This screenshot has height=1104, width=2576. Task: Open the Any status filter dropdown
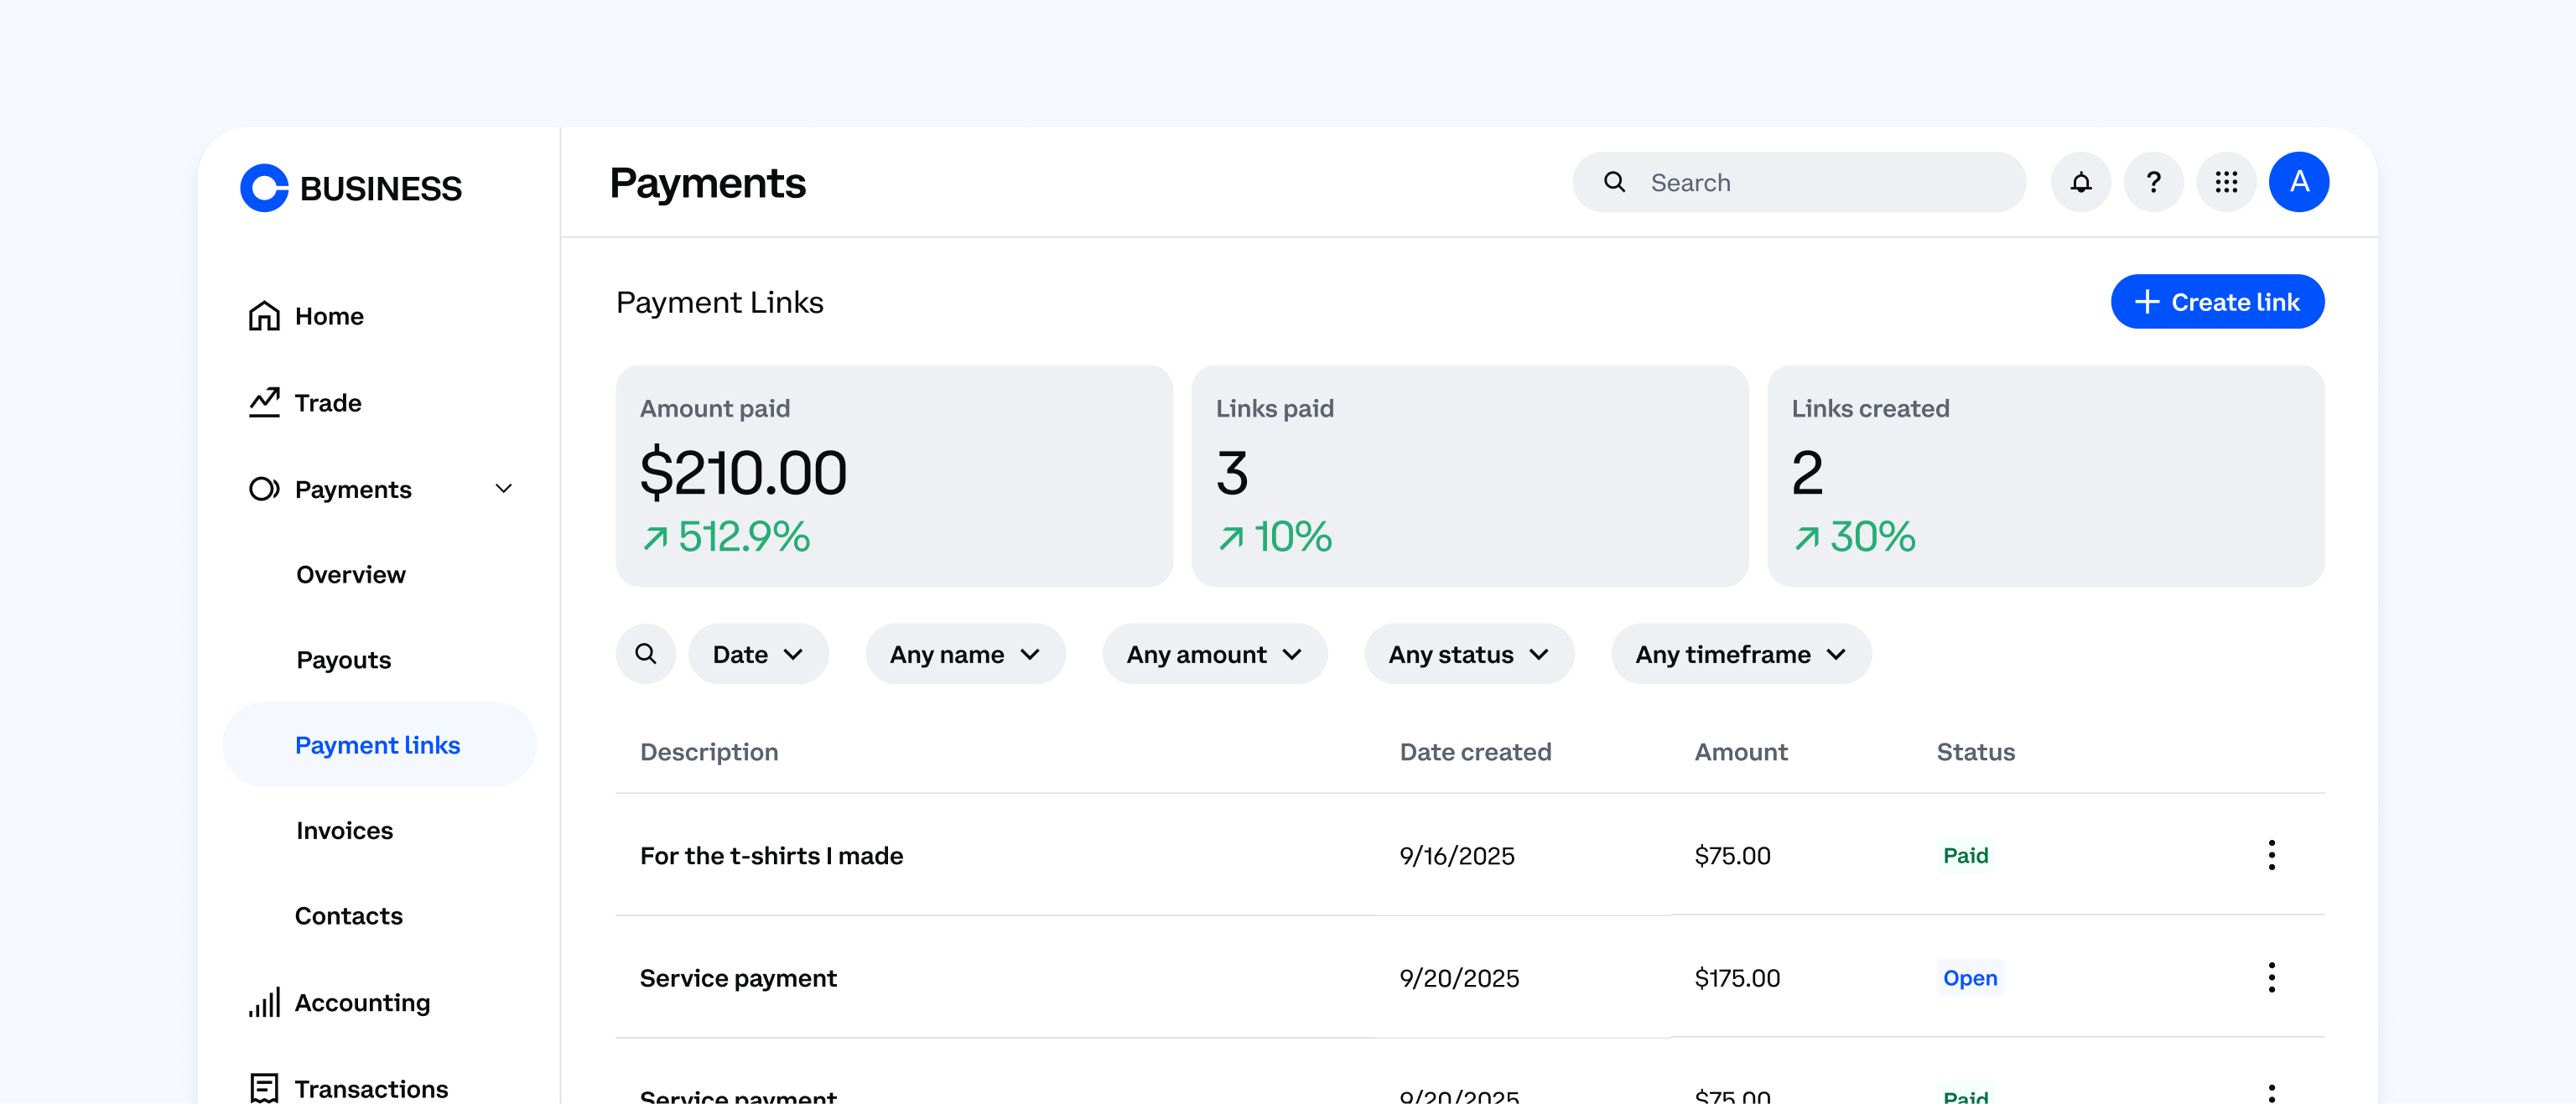tap(1468, 653)
